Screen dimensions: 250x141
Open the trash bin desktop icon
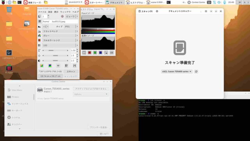[9, 9]
